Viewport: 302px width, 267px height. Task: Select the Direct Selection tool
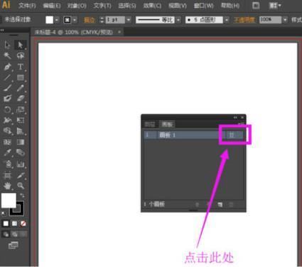(21, 45)
